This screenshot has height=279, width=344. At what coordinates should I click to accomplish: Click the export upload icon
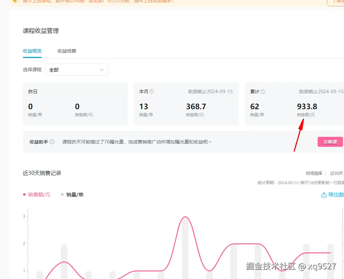pyautogui.click(x=324, y=195)
